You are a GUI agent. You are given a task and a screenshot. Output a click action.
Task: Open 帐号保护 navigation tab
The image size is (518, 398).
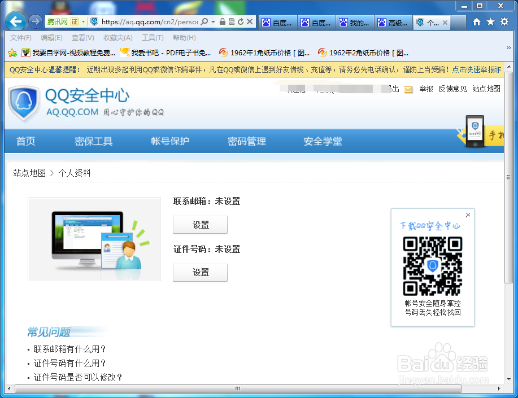pos(170,141)
